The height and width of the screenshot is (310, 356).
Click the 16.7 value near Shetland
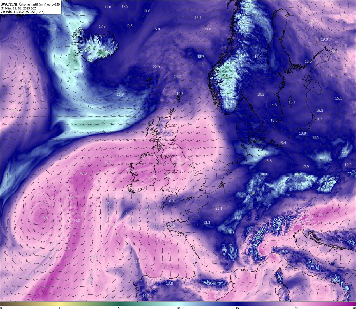(x=180, y=94)
